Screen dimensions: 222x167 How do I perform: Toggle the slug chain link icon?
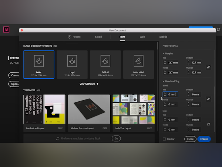(x=208, y=124)
